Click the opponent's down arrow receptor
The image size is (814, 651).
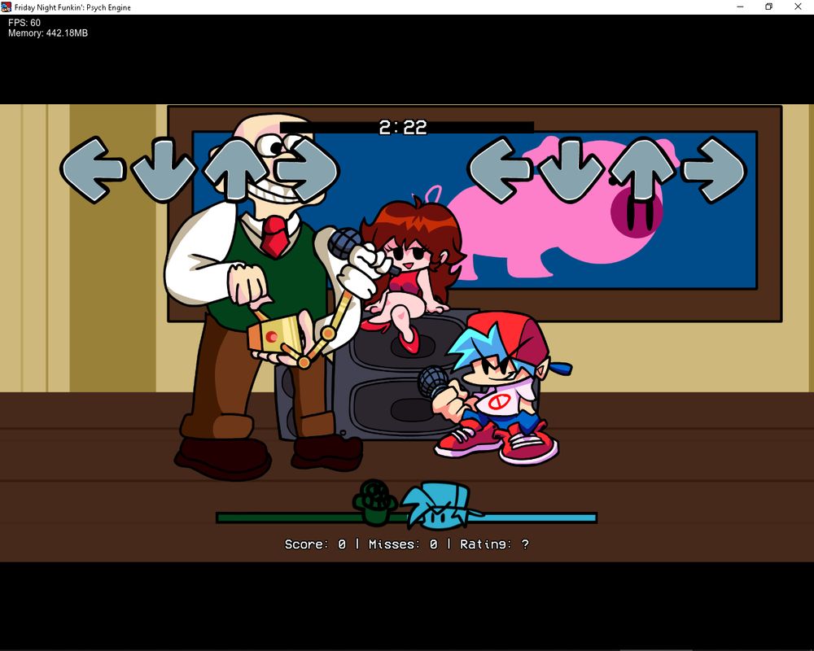coord(164,170)
